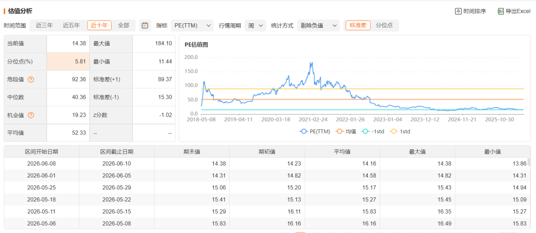This screenshot has height=233, width=536.
Task: Click 标准差(-1) value 15.30
Action: (x=165, y=97)
